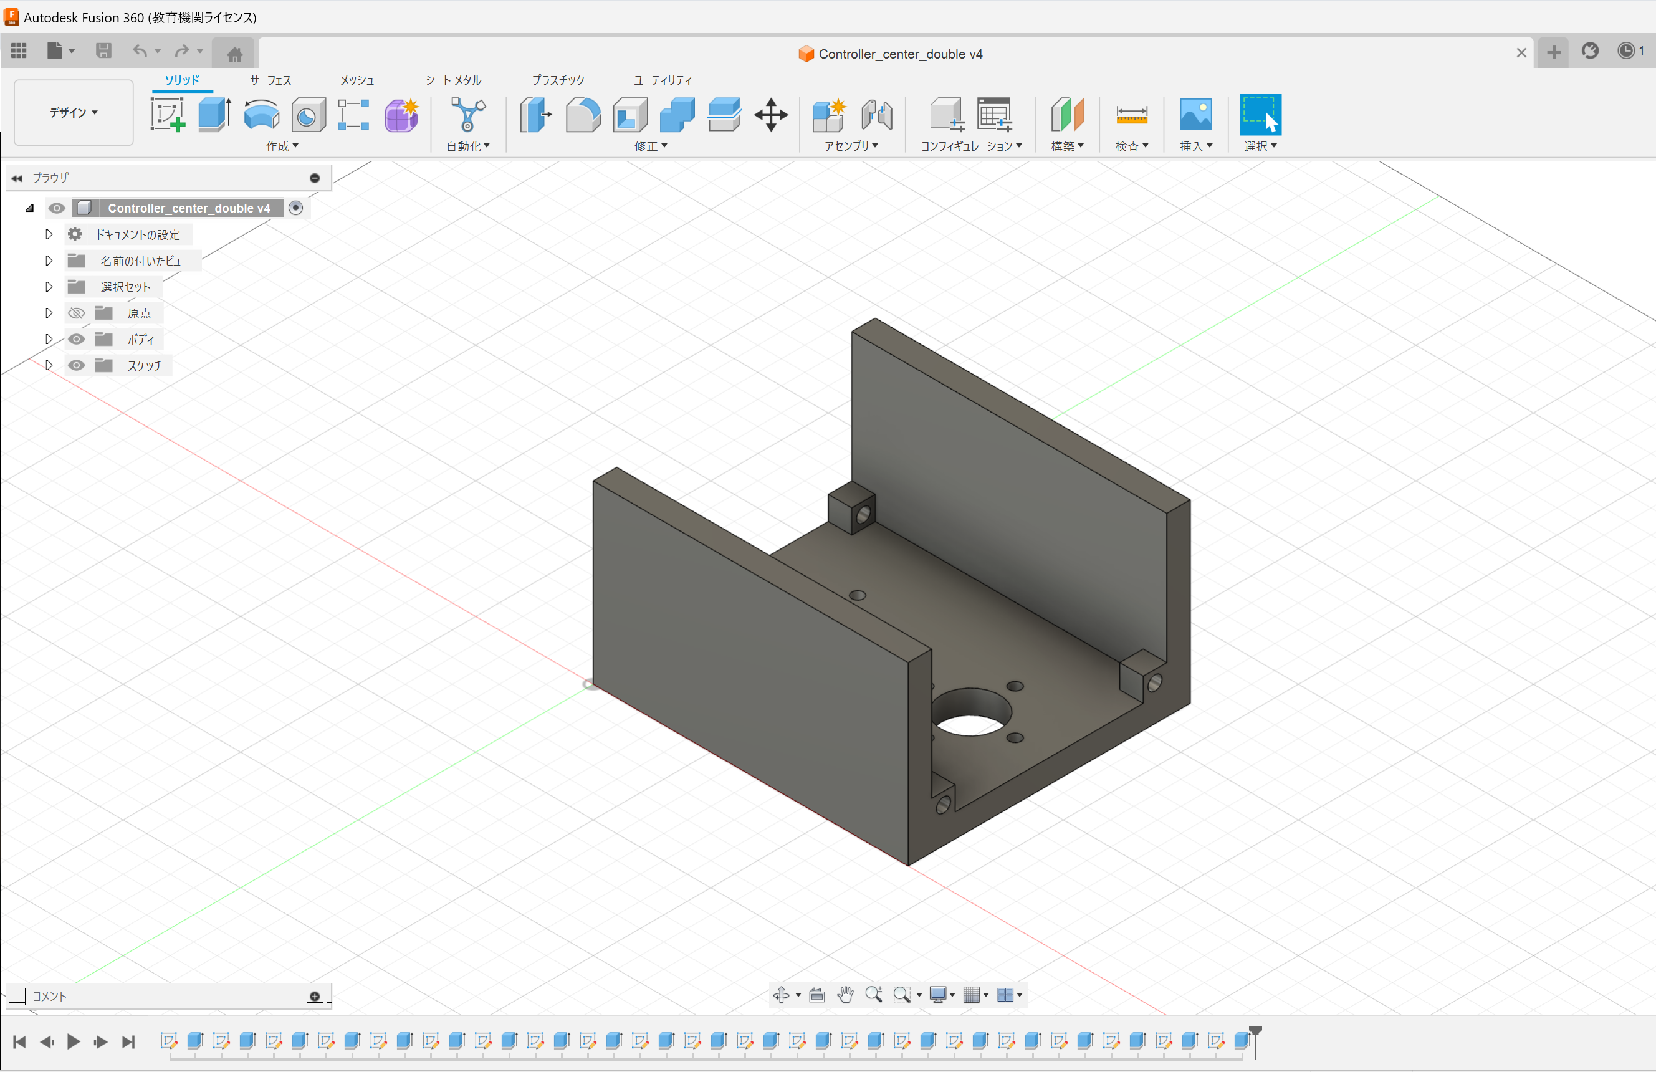The width and height of the screenshot is (1656, 1072).
Task: Open the デザイン workspace dropdown
Action: (73, 112)
